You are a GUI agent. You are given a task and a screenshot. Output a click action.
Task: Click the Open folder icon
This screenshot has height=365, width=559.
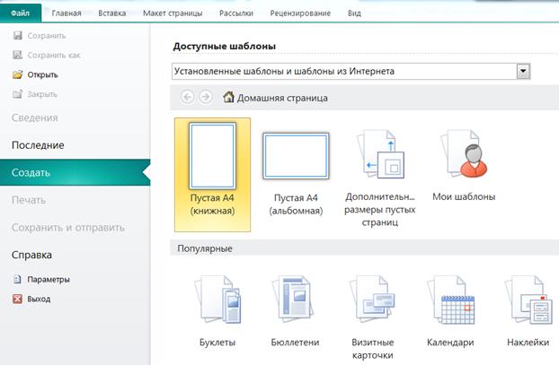tap(17, 74)
